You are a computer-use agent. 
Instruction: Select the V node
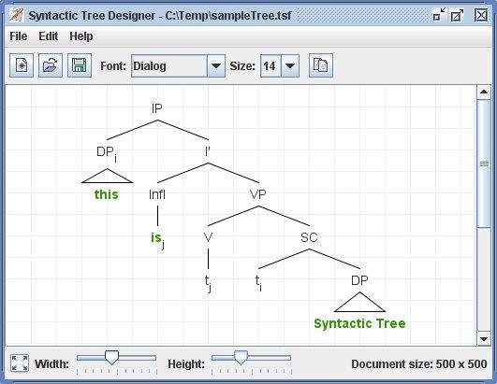tap(208, 237)
